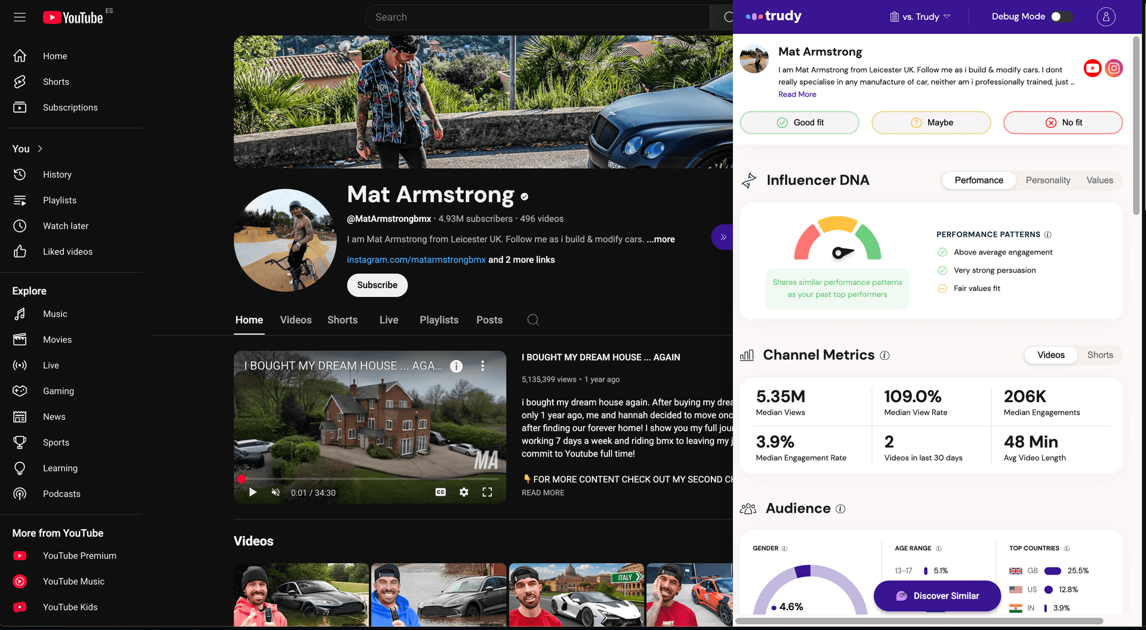
Task: Click the YouTube Search field
Action: coord(537,17)
